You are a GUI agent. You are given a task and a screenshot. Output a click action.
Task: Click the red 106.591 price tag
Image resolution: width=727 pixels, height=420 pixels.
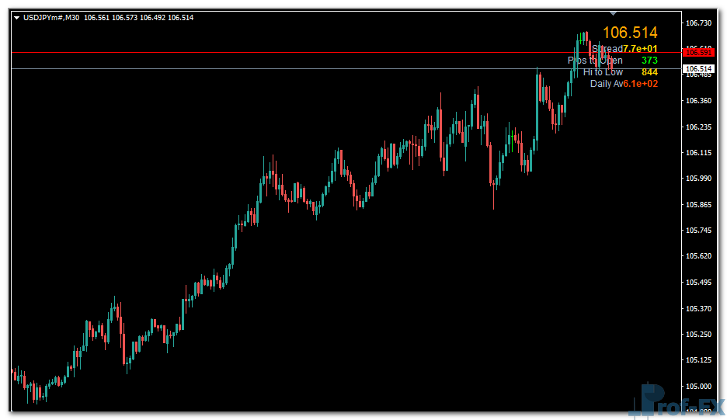tap(697, 52)
